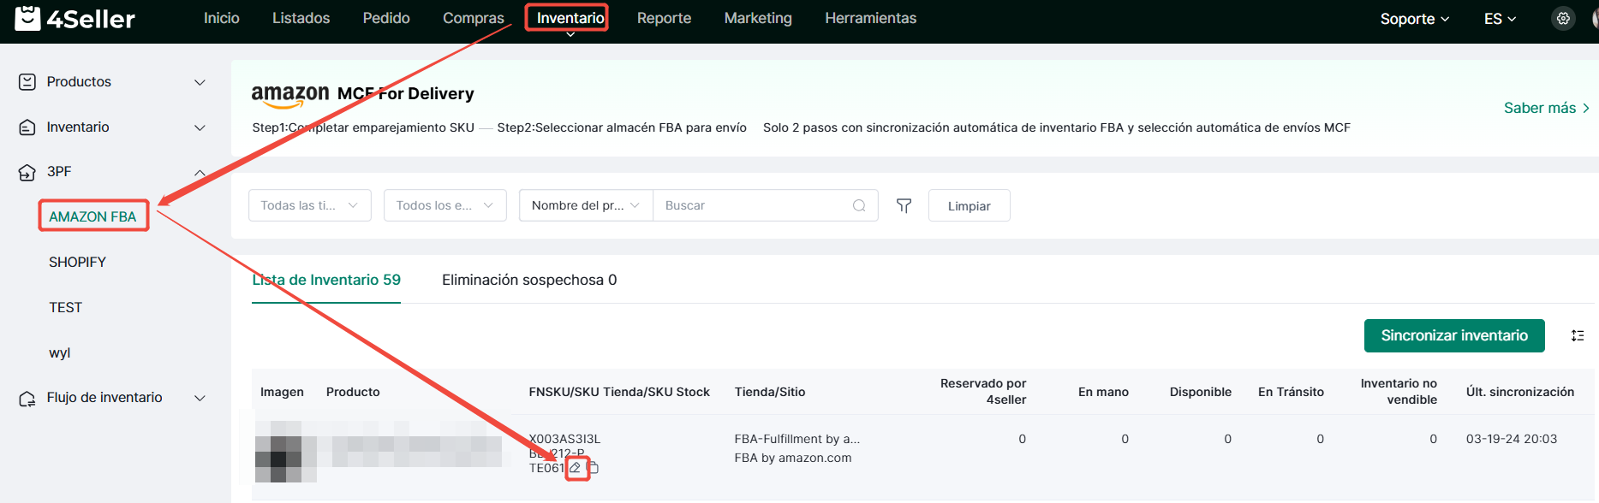Click the 3PF sidebar icon
This screenshot has width=1599, height=503.
tap(27, 172)
